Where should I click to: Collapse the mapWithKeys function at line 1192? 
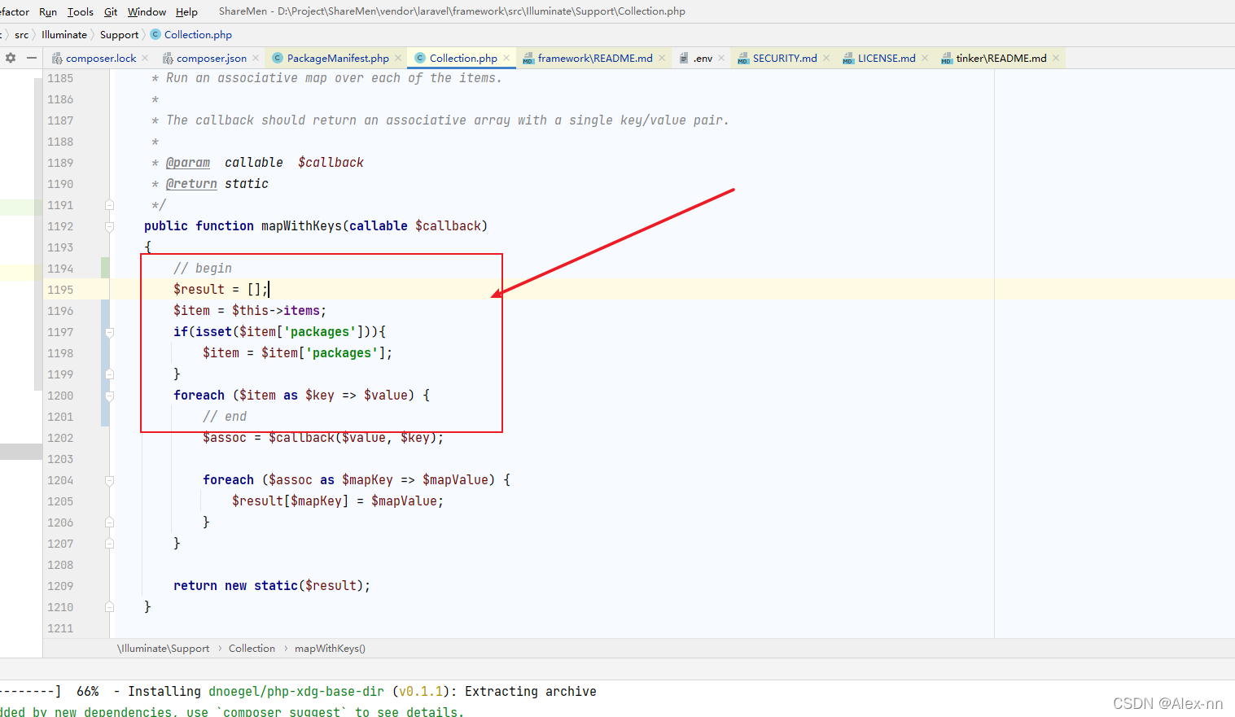pyautogui.click(x=109, y=226)
